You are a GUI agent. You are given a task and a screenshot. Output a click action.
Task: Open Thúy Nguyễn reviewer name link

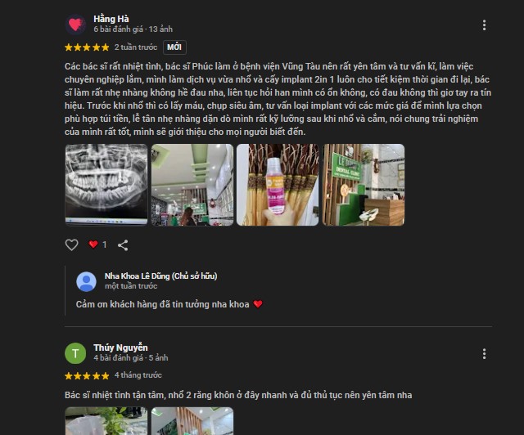120,348
